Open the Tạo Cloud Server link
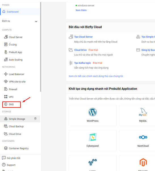Viewport: 155px width, 171px height. tap(83, 37)
